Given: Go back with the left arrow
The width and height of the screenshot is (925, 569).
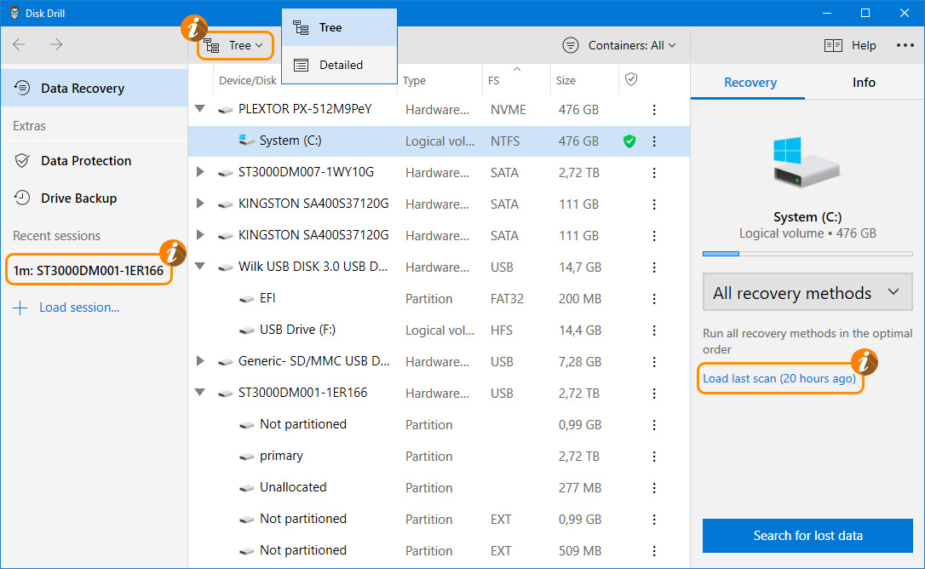Looking at the screenshot, I should coord(19,45).
